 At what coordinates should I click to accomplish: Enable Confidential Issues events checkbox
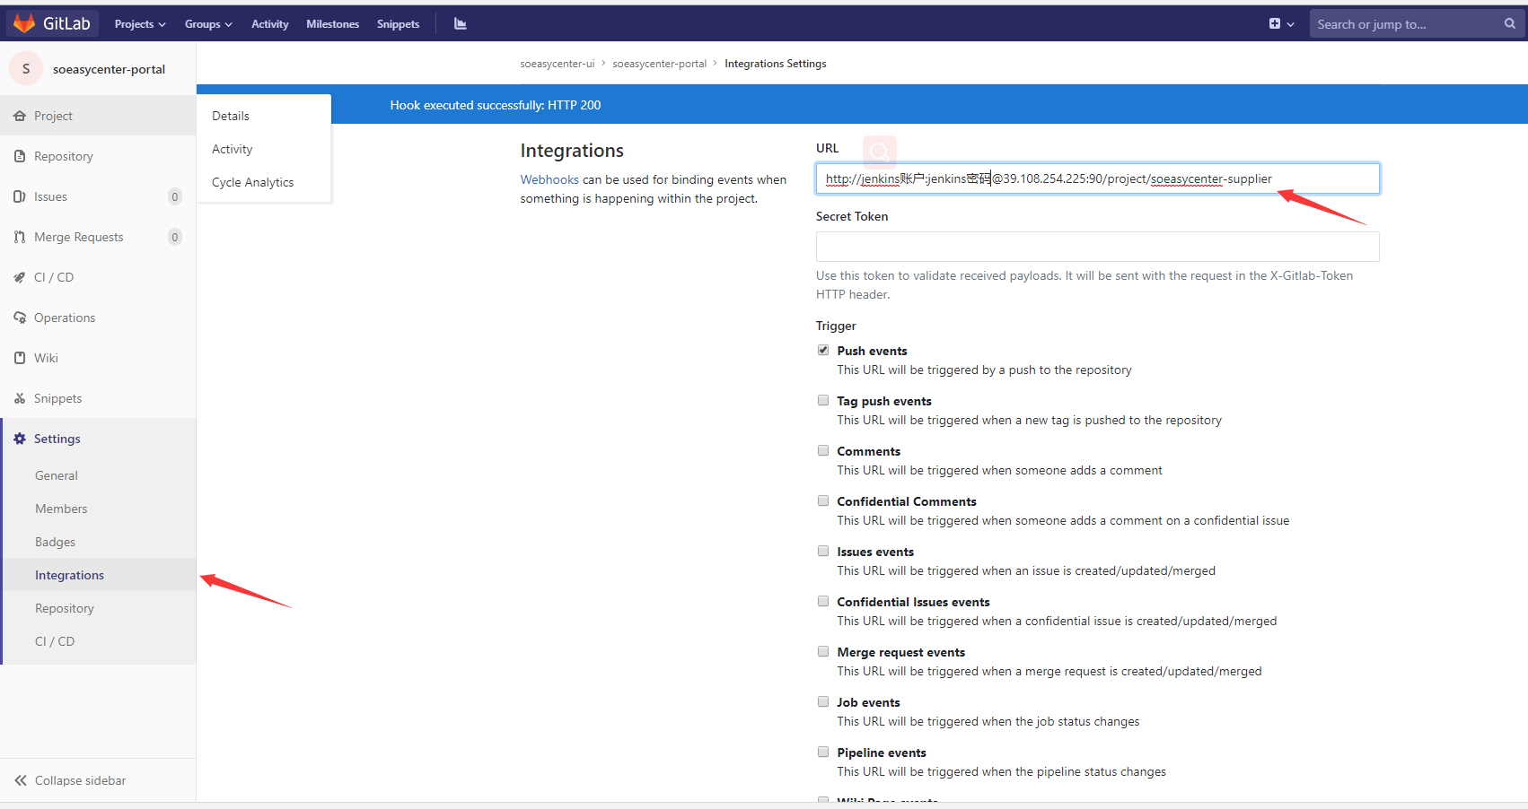tap(823, 601)
